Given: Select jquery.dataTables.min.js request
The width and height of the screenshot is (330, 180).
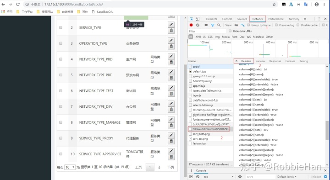Looking at the screenshot, I should pos(210,90).
